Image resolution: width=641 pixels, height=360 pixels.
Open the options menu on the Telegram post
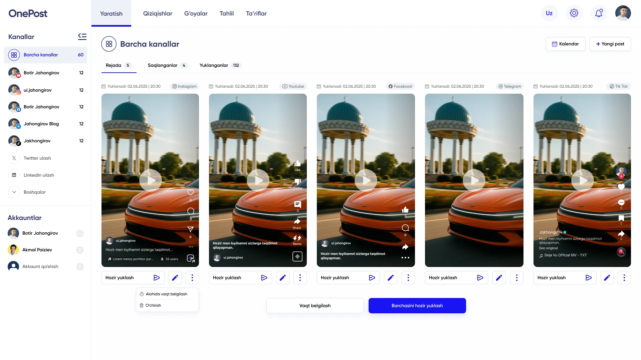516,277
